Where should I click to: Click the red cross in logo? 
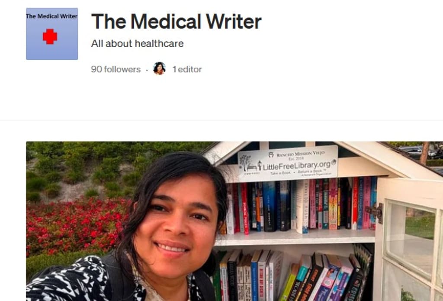50,36
